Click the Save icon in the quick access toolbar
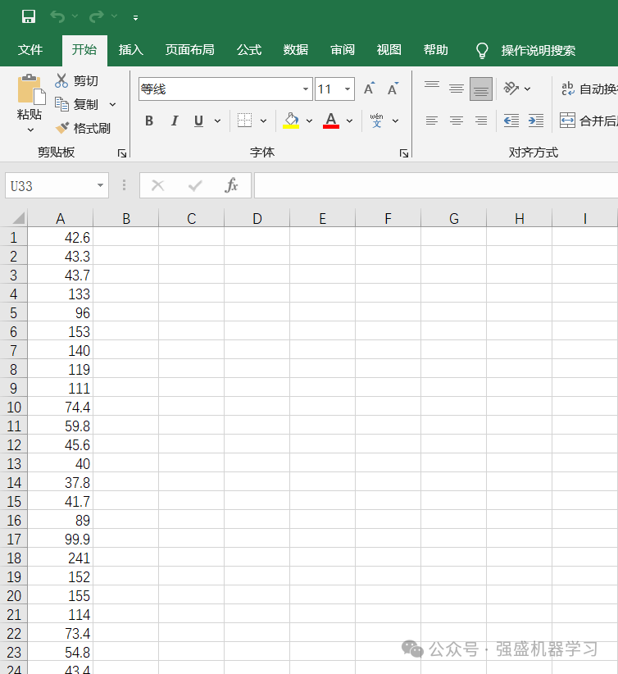 (29, 16)
